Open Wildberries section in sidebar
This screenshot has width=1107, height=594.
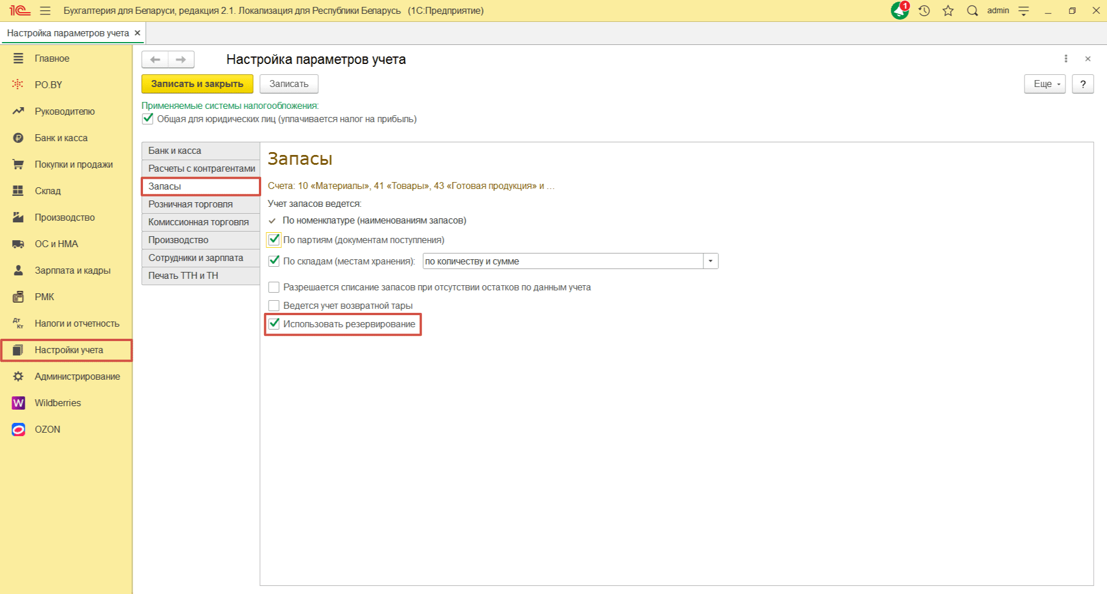click(57, 403)
